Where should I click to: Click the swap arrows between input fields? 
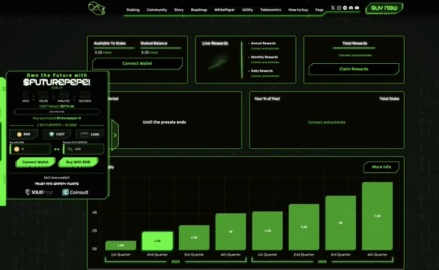(57, 149)
